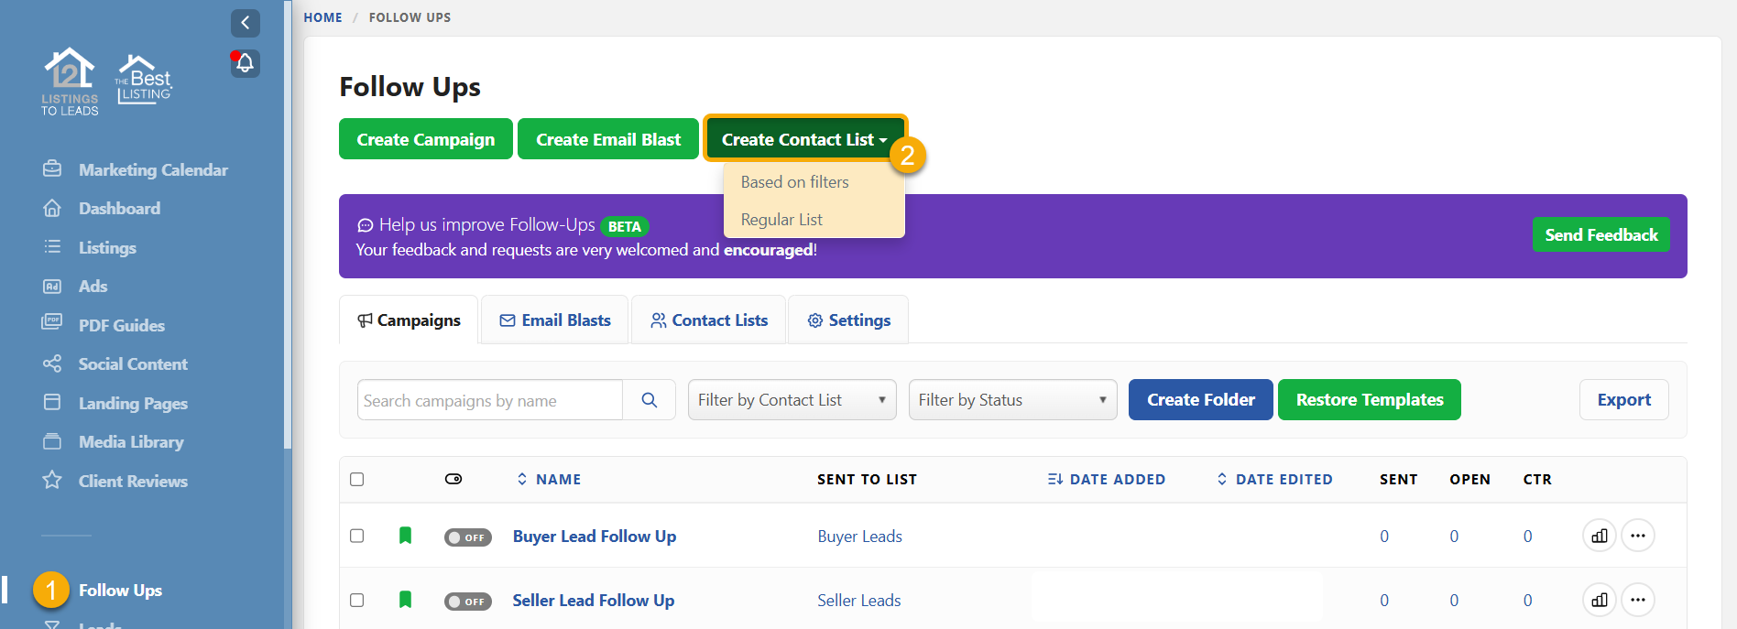Click the Listings list icon
Image resolution: width=1737 pixels, height=629 pixels.
point(52,247)
